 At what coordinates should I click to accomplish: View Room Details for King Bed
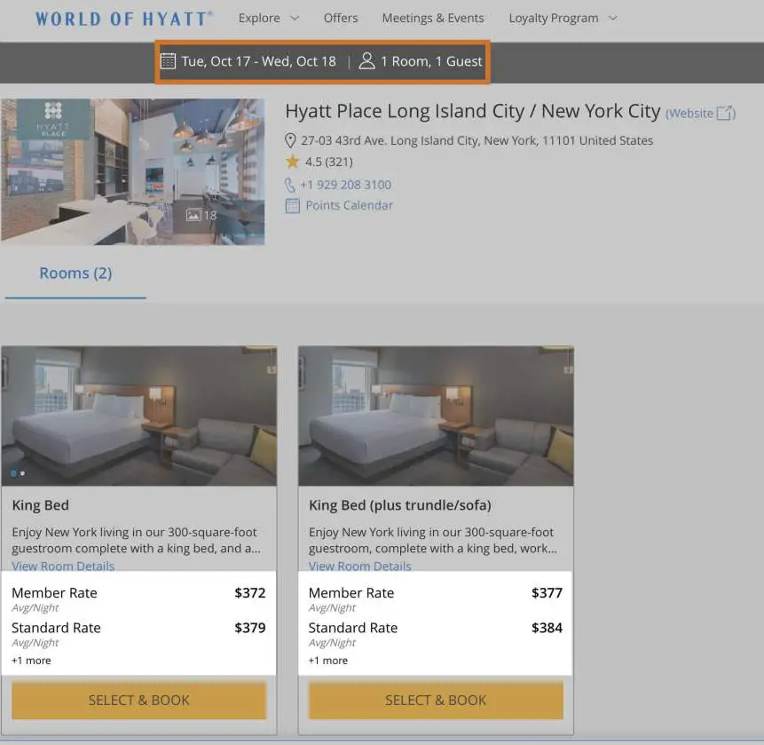coord(63,566)
